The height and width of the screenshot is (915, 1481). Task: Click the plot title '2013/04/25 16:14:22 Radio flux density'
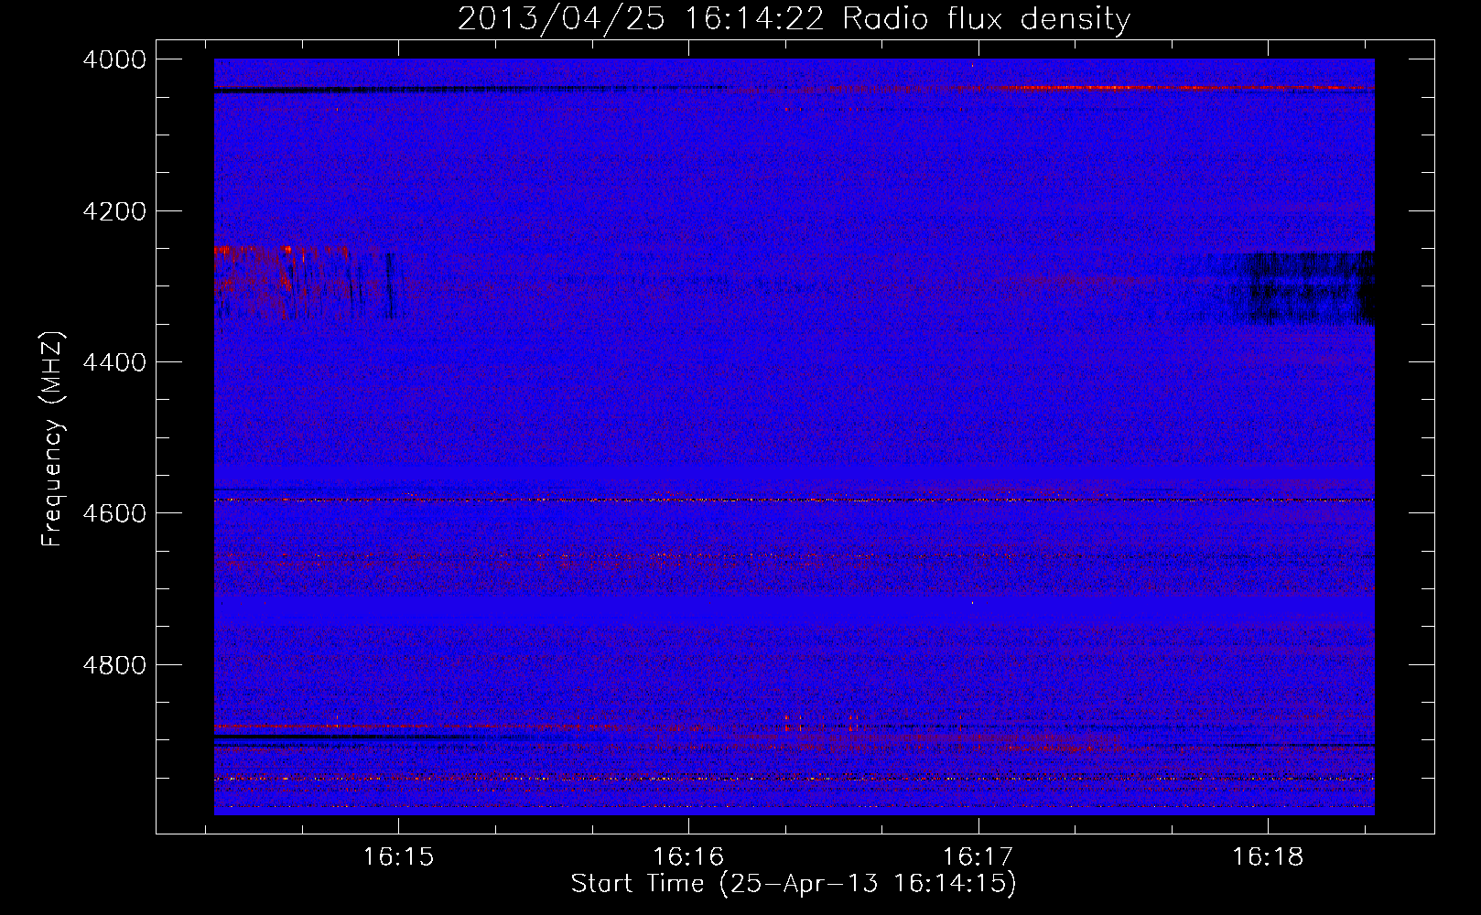(794, 19)
